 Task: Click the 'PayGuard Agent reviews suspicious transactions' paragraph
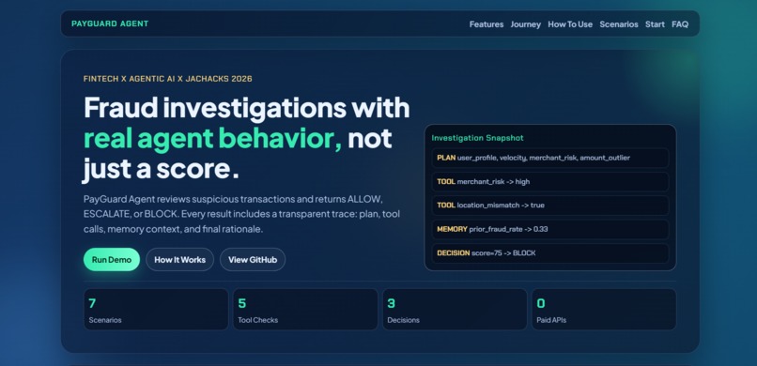[241, 214]
